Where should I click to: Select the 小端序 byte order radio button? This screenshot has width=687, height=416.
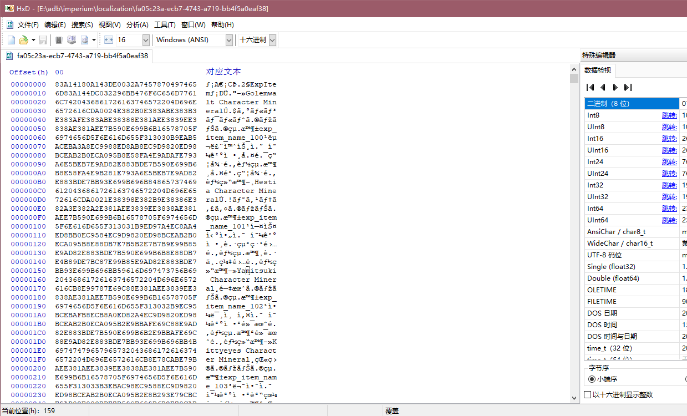tap(592, 379)
